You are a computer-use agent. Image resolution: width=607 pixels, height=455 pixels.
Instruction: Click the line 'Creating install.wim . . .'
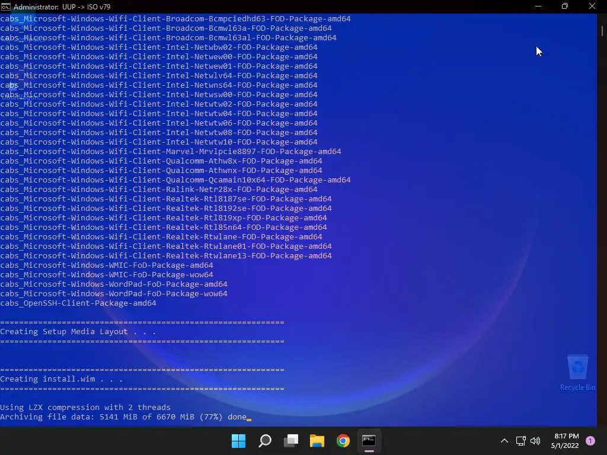click(61, 379)
